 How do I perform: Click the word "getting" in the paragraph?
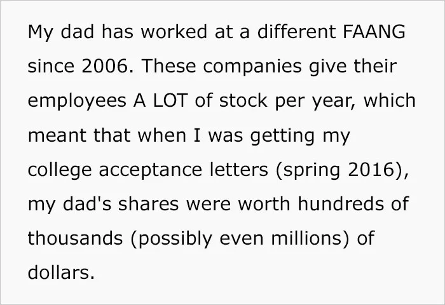coord(282,136)
